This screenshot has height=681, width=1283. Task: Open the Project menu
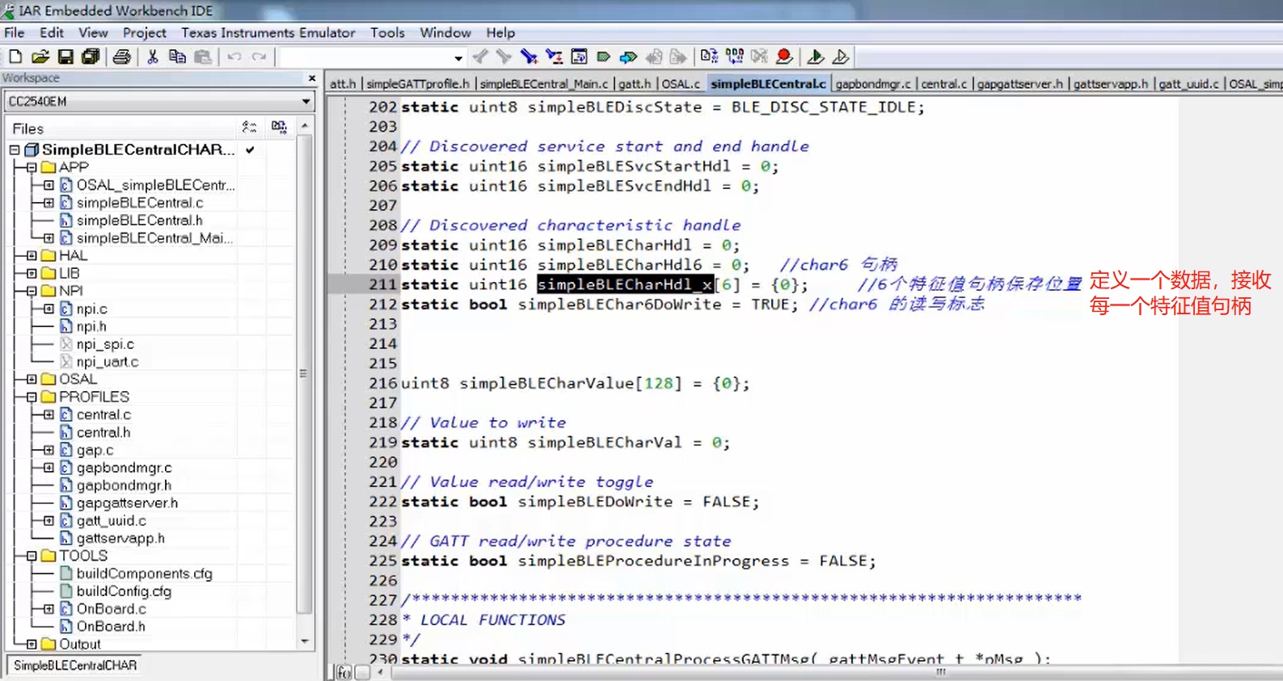(144, 32)
